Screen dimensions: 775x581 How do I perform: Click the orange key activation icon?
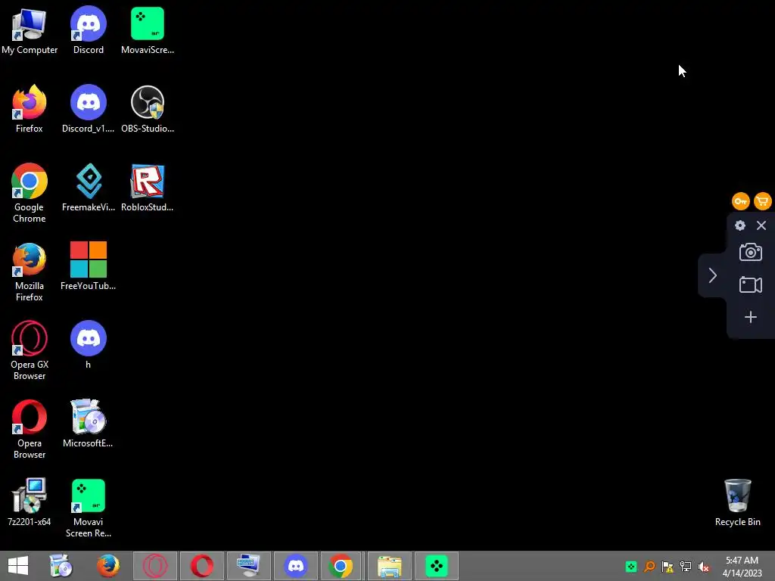(740, 201)
